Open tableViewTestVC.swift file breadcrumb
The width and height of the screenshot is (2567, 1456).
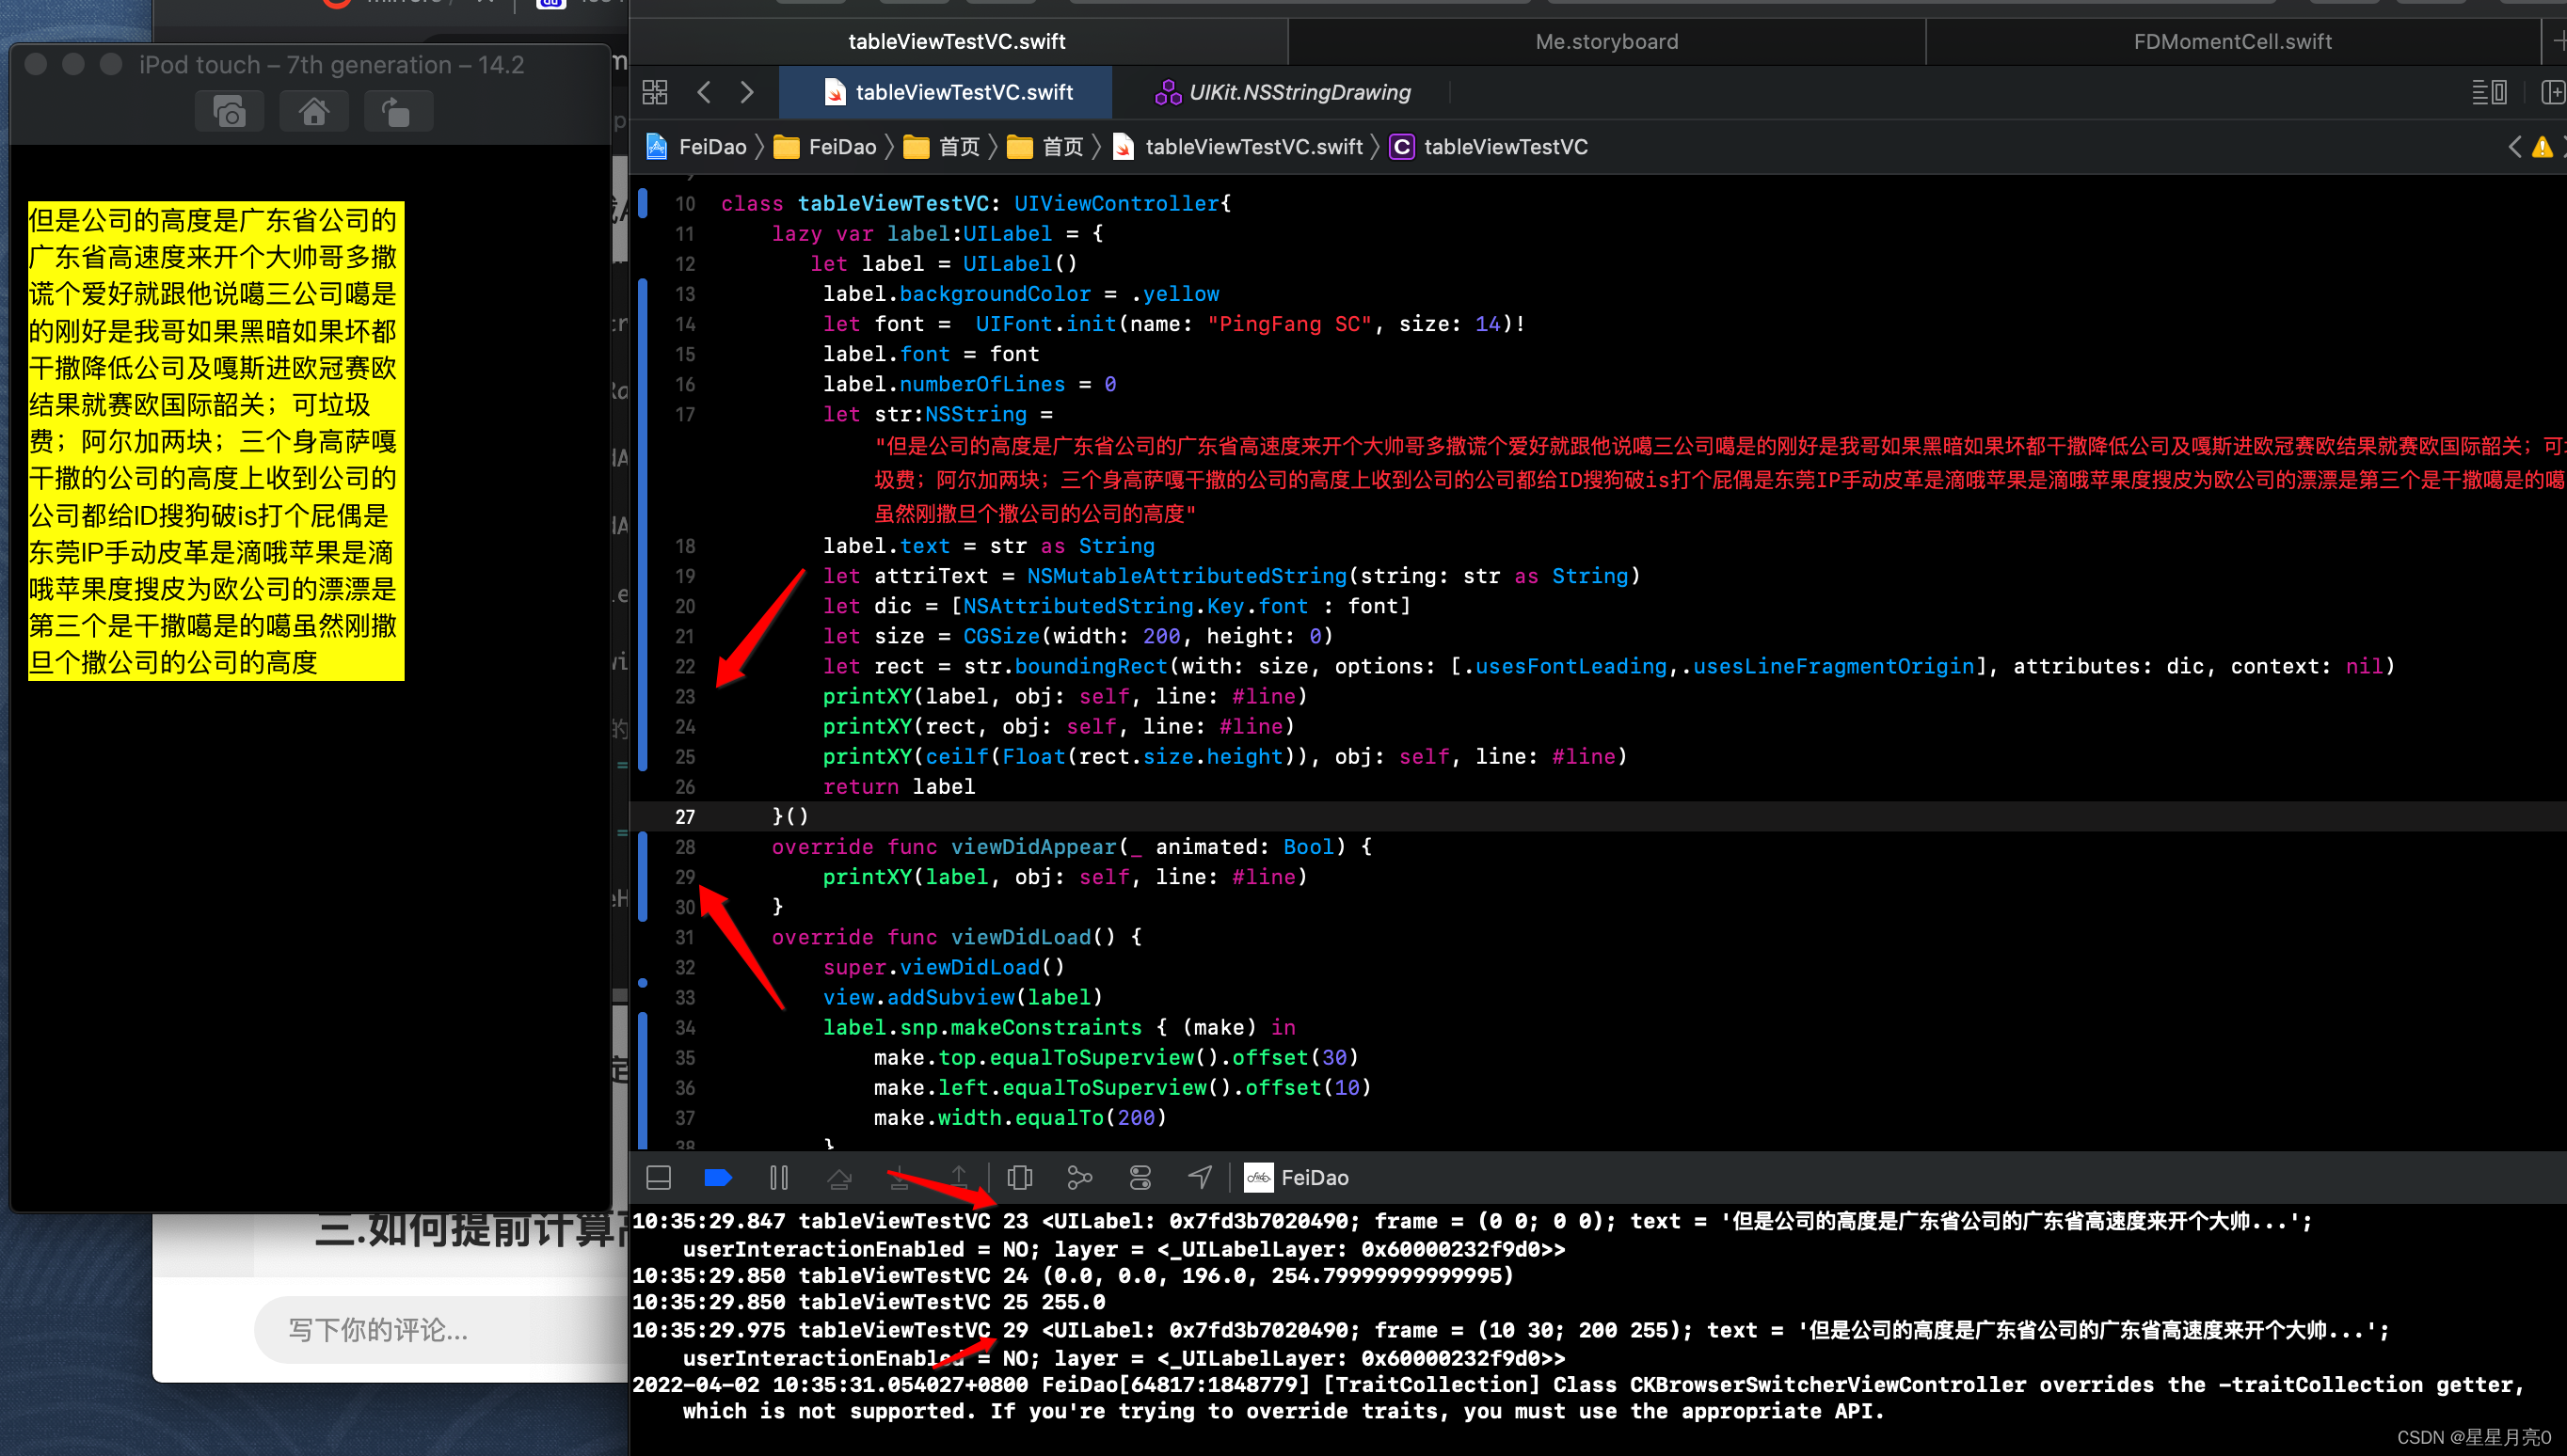click(x=1237, y=147)
